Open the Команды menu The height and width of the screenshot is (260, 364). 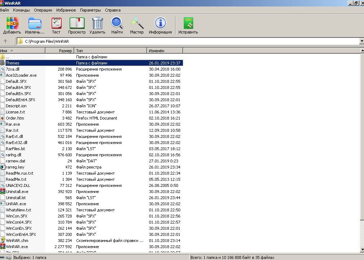point(21,10)
